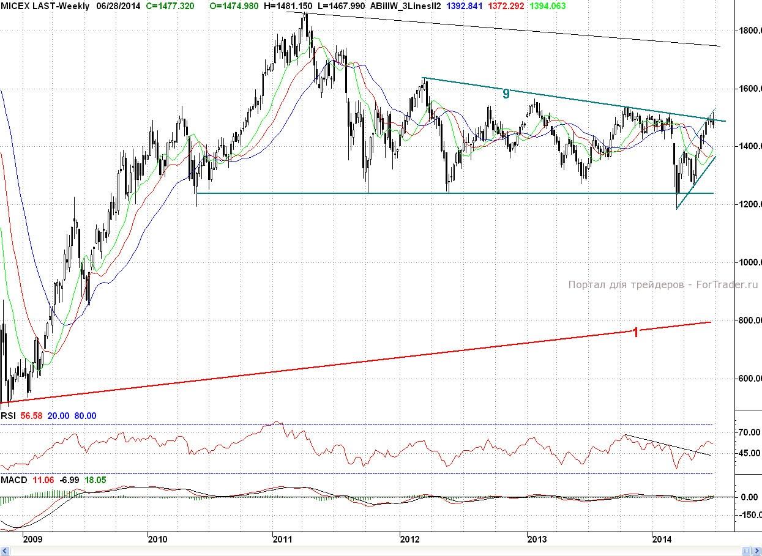Click the ABillW_3LinesII2 indicator name
Viewport: 762px width, 556px height.
point(406,6)
